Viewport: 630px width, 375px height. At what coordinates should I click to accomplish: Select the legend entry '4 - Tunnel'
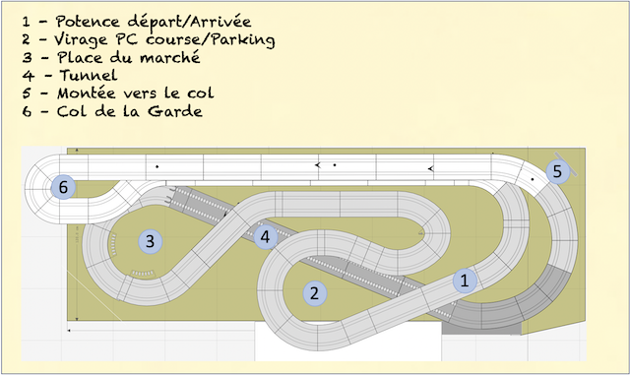[x=70, y=76]
